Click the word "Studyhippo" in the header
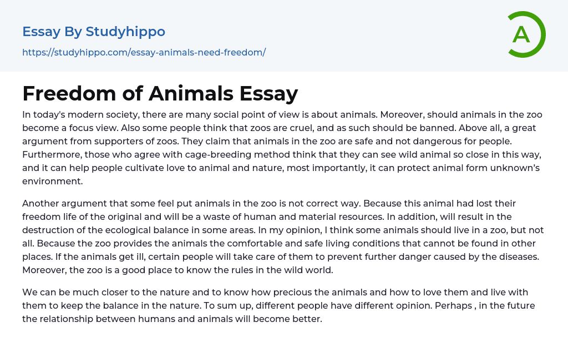This screenshot has height=357, width=568. (x=126, y=32)
